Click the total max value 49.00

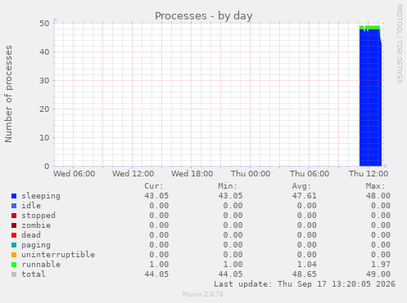click(x=378, y=274)
